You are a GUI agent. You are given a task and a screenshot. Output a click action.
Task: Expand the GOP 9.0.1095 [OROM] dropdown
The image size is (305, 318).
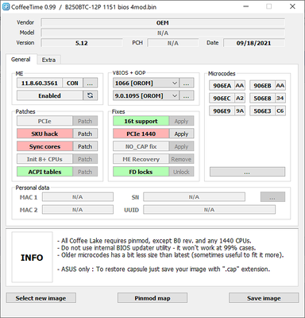coord(146,95)
